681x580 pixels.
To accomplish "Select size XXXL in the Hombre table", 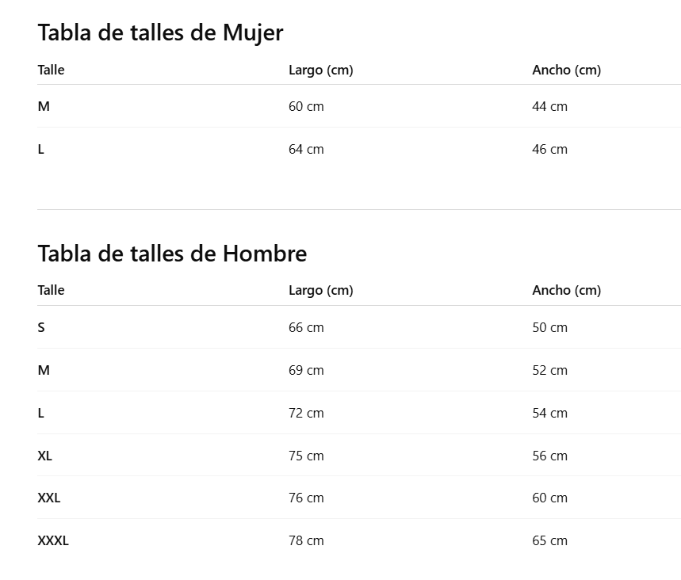I will (53, 540).
